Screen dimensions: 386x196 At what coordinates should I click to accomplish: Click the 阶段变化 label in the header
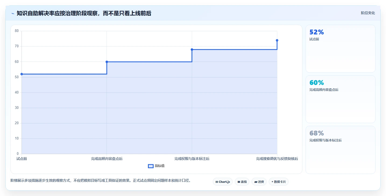368,13
